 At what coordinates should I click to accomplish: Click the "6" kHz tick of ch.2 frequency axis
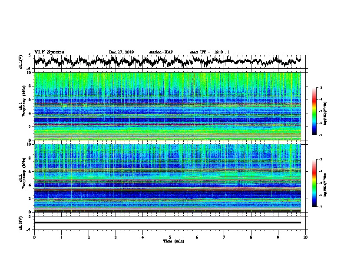click(x=30, y=172)
